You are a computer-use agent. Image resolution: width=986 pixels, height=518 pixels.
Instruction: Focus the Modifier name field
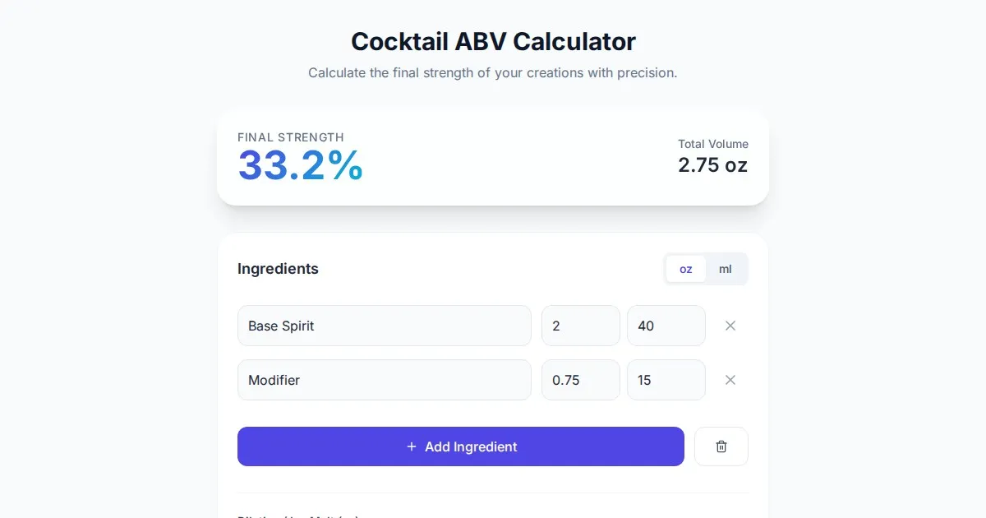click(x=384, y=380)
